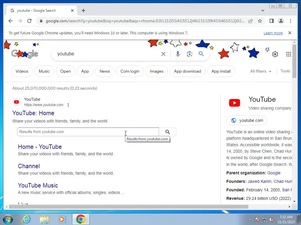This screenshot has width=301, height=225.
Task: Open a new tab with the plus icon
Action: pos(83,11)
